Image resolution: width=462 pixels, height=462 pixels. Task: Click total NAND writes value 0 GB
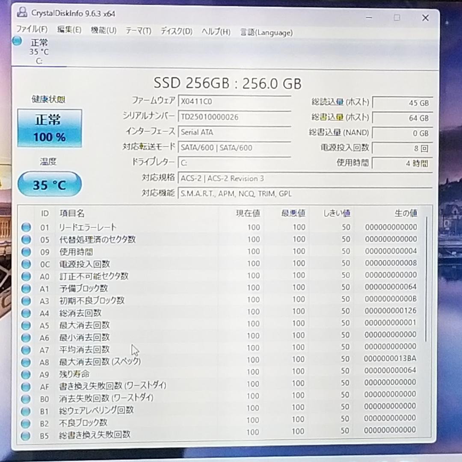(403, 133)
